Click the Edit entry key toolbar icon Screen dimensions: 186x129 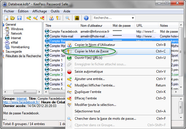tap(36, 18)
